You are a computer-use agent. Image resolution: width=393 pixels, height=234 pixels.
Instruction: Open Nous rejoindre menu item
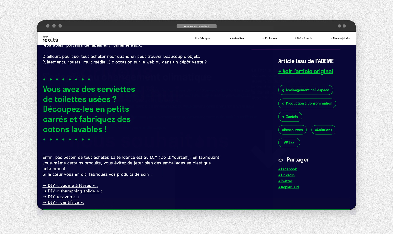(340, 38)
